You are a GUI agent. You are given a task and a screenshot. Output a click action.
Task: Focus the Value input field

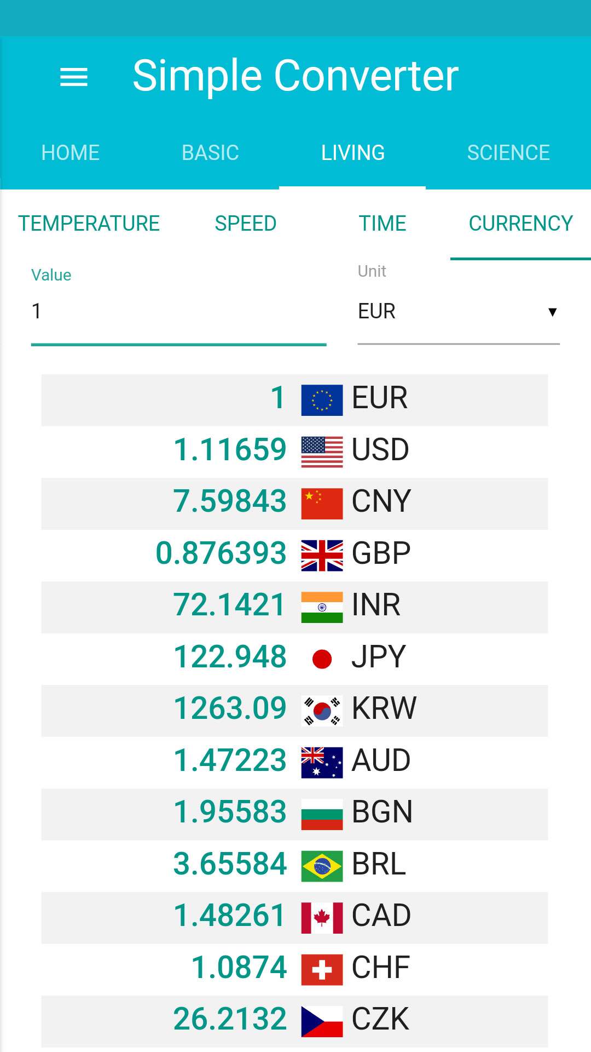pos(178,311)
